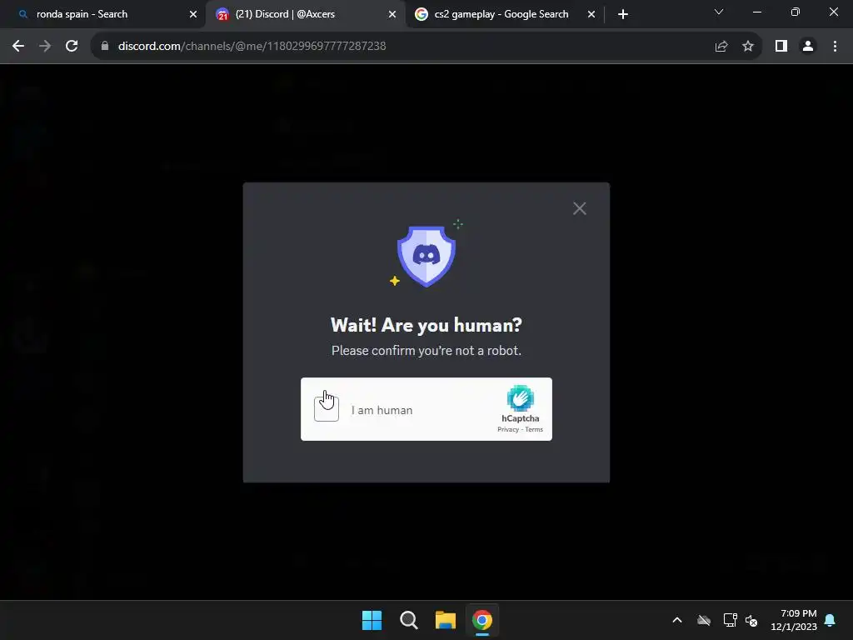Close the 'Are you human?' dialog
The image size is (853, 640).
(x=580, y=208)
